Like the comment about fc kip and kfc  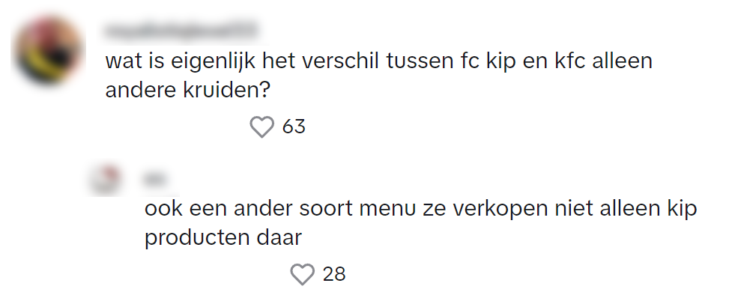pyautogui.click(x=261, y=127)
